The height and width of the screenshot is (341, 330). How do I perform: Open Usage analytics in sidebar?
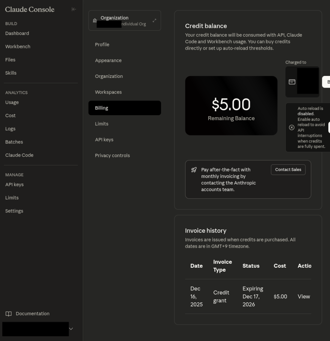[12, 102]
